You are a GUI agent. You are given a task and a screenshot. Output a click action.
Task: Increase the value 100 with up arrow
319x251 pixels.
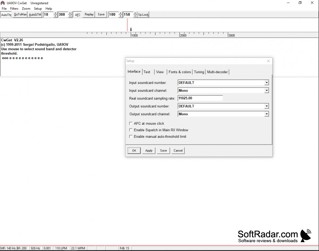[121, 13]
